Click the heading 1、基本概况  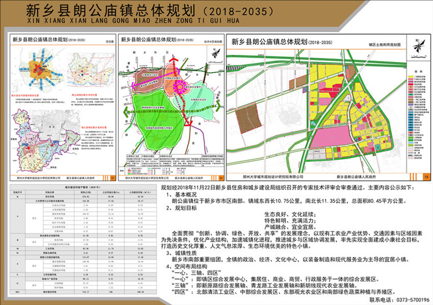[x=182, y=195]
